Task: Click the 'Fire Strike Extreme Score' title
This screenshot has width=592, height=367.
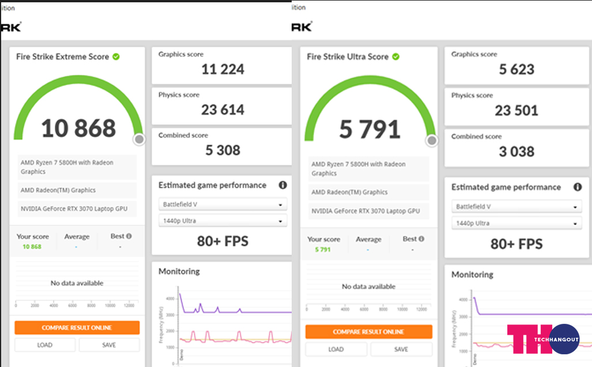Action: [63, 56]
